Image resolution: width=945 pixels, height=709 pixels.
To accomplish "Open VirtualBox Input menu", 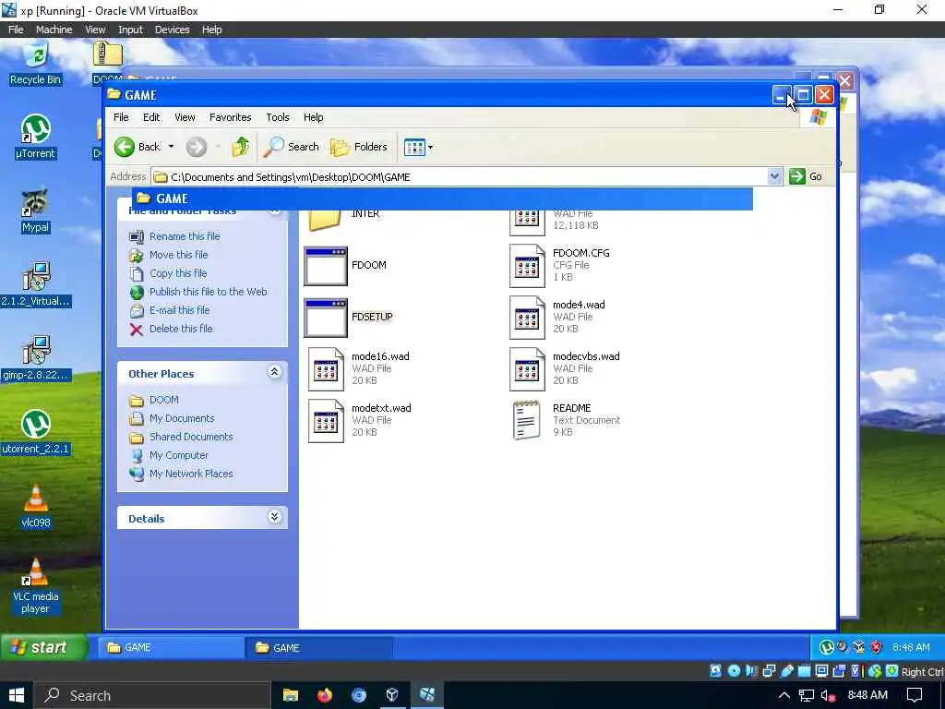I will point(130,30).
